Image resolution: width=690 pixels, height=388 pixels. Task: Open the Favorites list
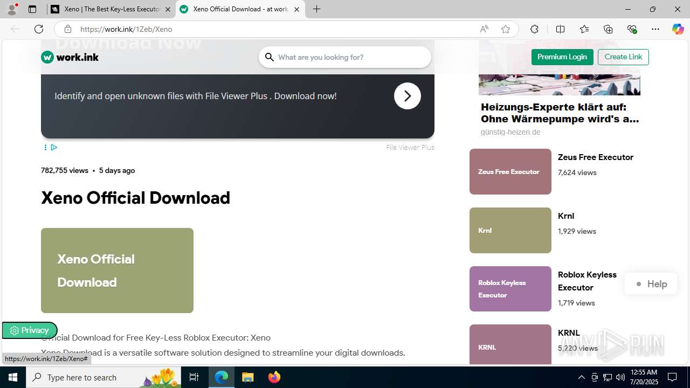(584, 29)
